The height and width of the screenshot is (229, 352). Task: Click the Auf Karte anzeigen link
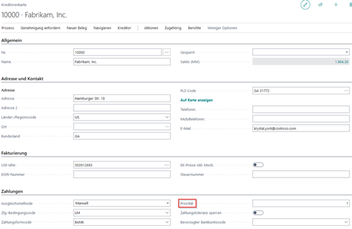[196, 100]
